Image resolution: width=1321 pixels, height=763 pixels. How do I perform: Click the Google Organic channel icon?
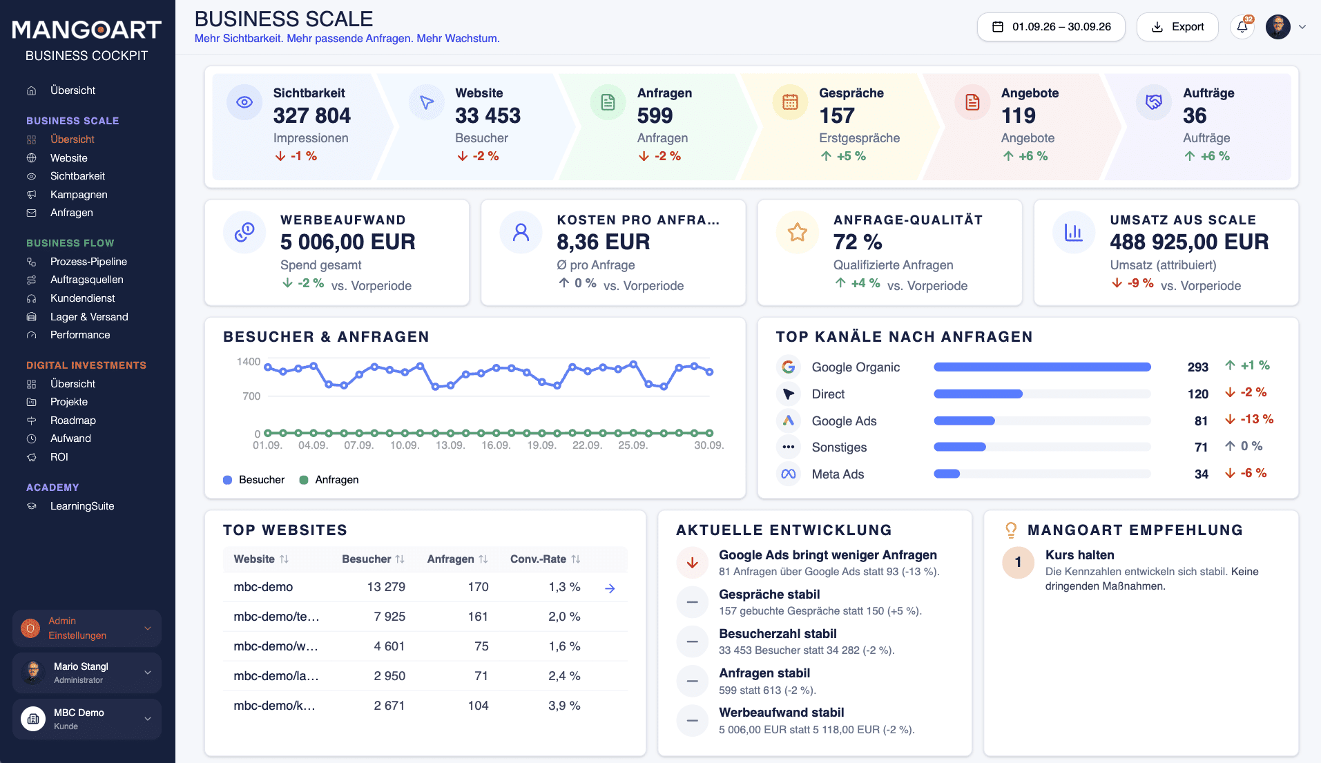click(x=789, y=367)
